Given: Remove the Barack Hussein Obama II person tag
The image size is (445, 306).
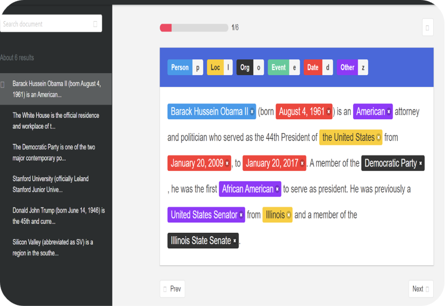Looking at the screenshot, I should click(x=252, y=111).
